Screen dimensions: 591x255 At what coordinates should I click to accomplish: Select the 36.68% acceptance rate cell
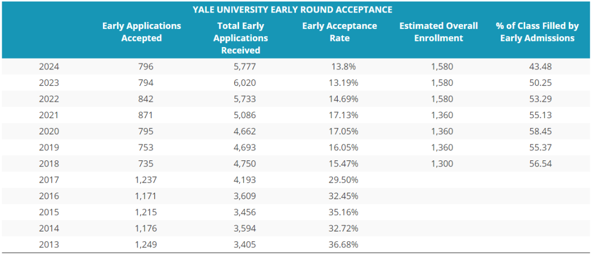pyautogui.click(x=344, y=245)
